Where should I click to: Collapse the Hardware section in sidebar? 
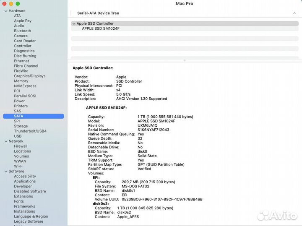[6, 11]
